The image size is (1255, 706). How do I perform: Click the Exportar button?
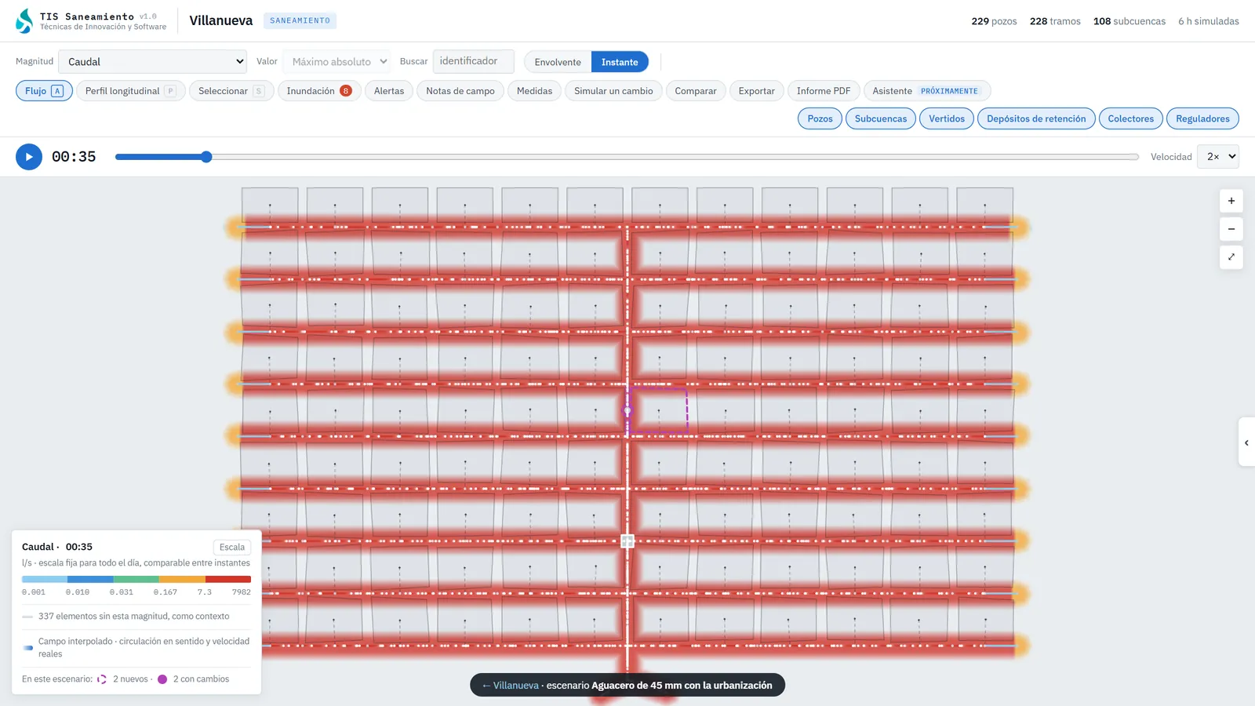(757, 91)
